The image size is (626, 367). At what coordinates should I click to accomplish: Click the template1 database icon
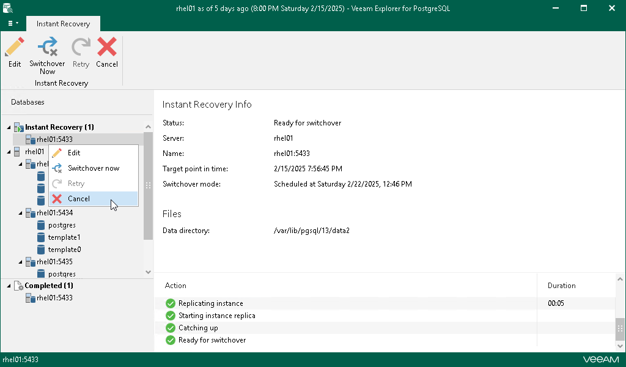tap(42, 237)
